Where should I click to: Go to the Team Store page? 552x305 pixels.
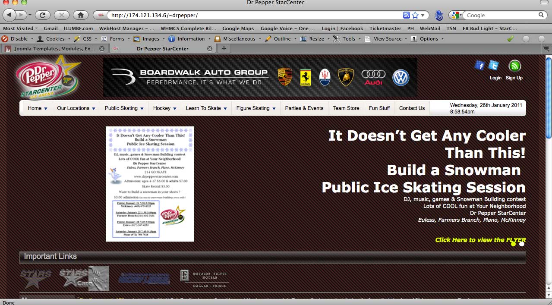point(346,108)
